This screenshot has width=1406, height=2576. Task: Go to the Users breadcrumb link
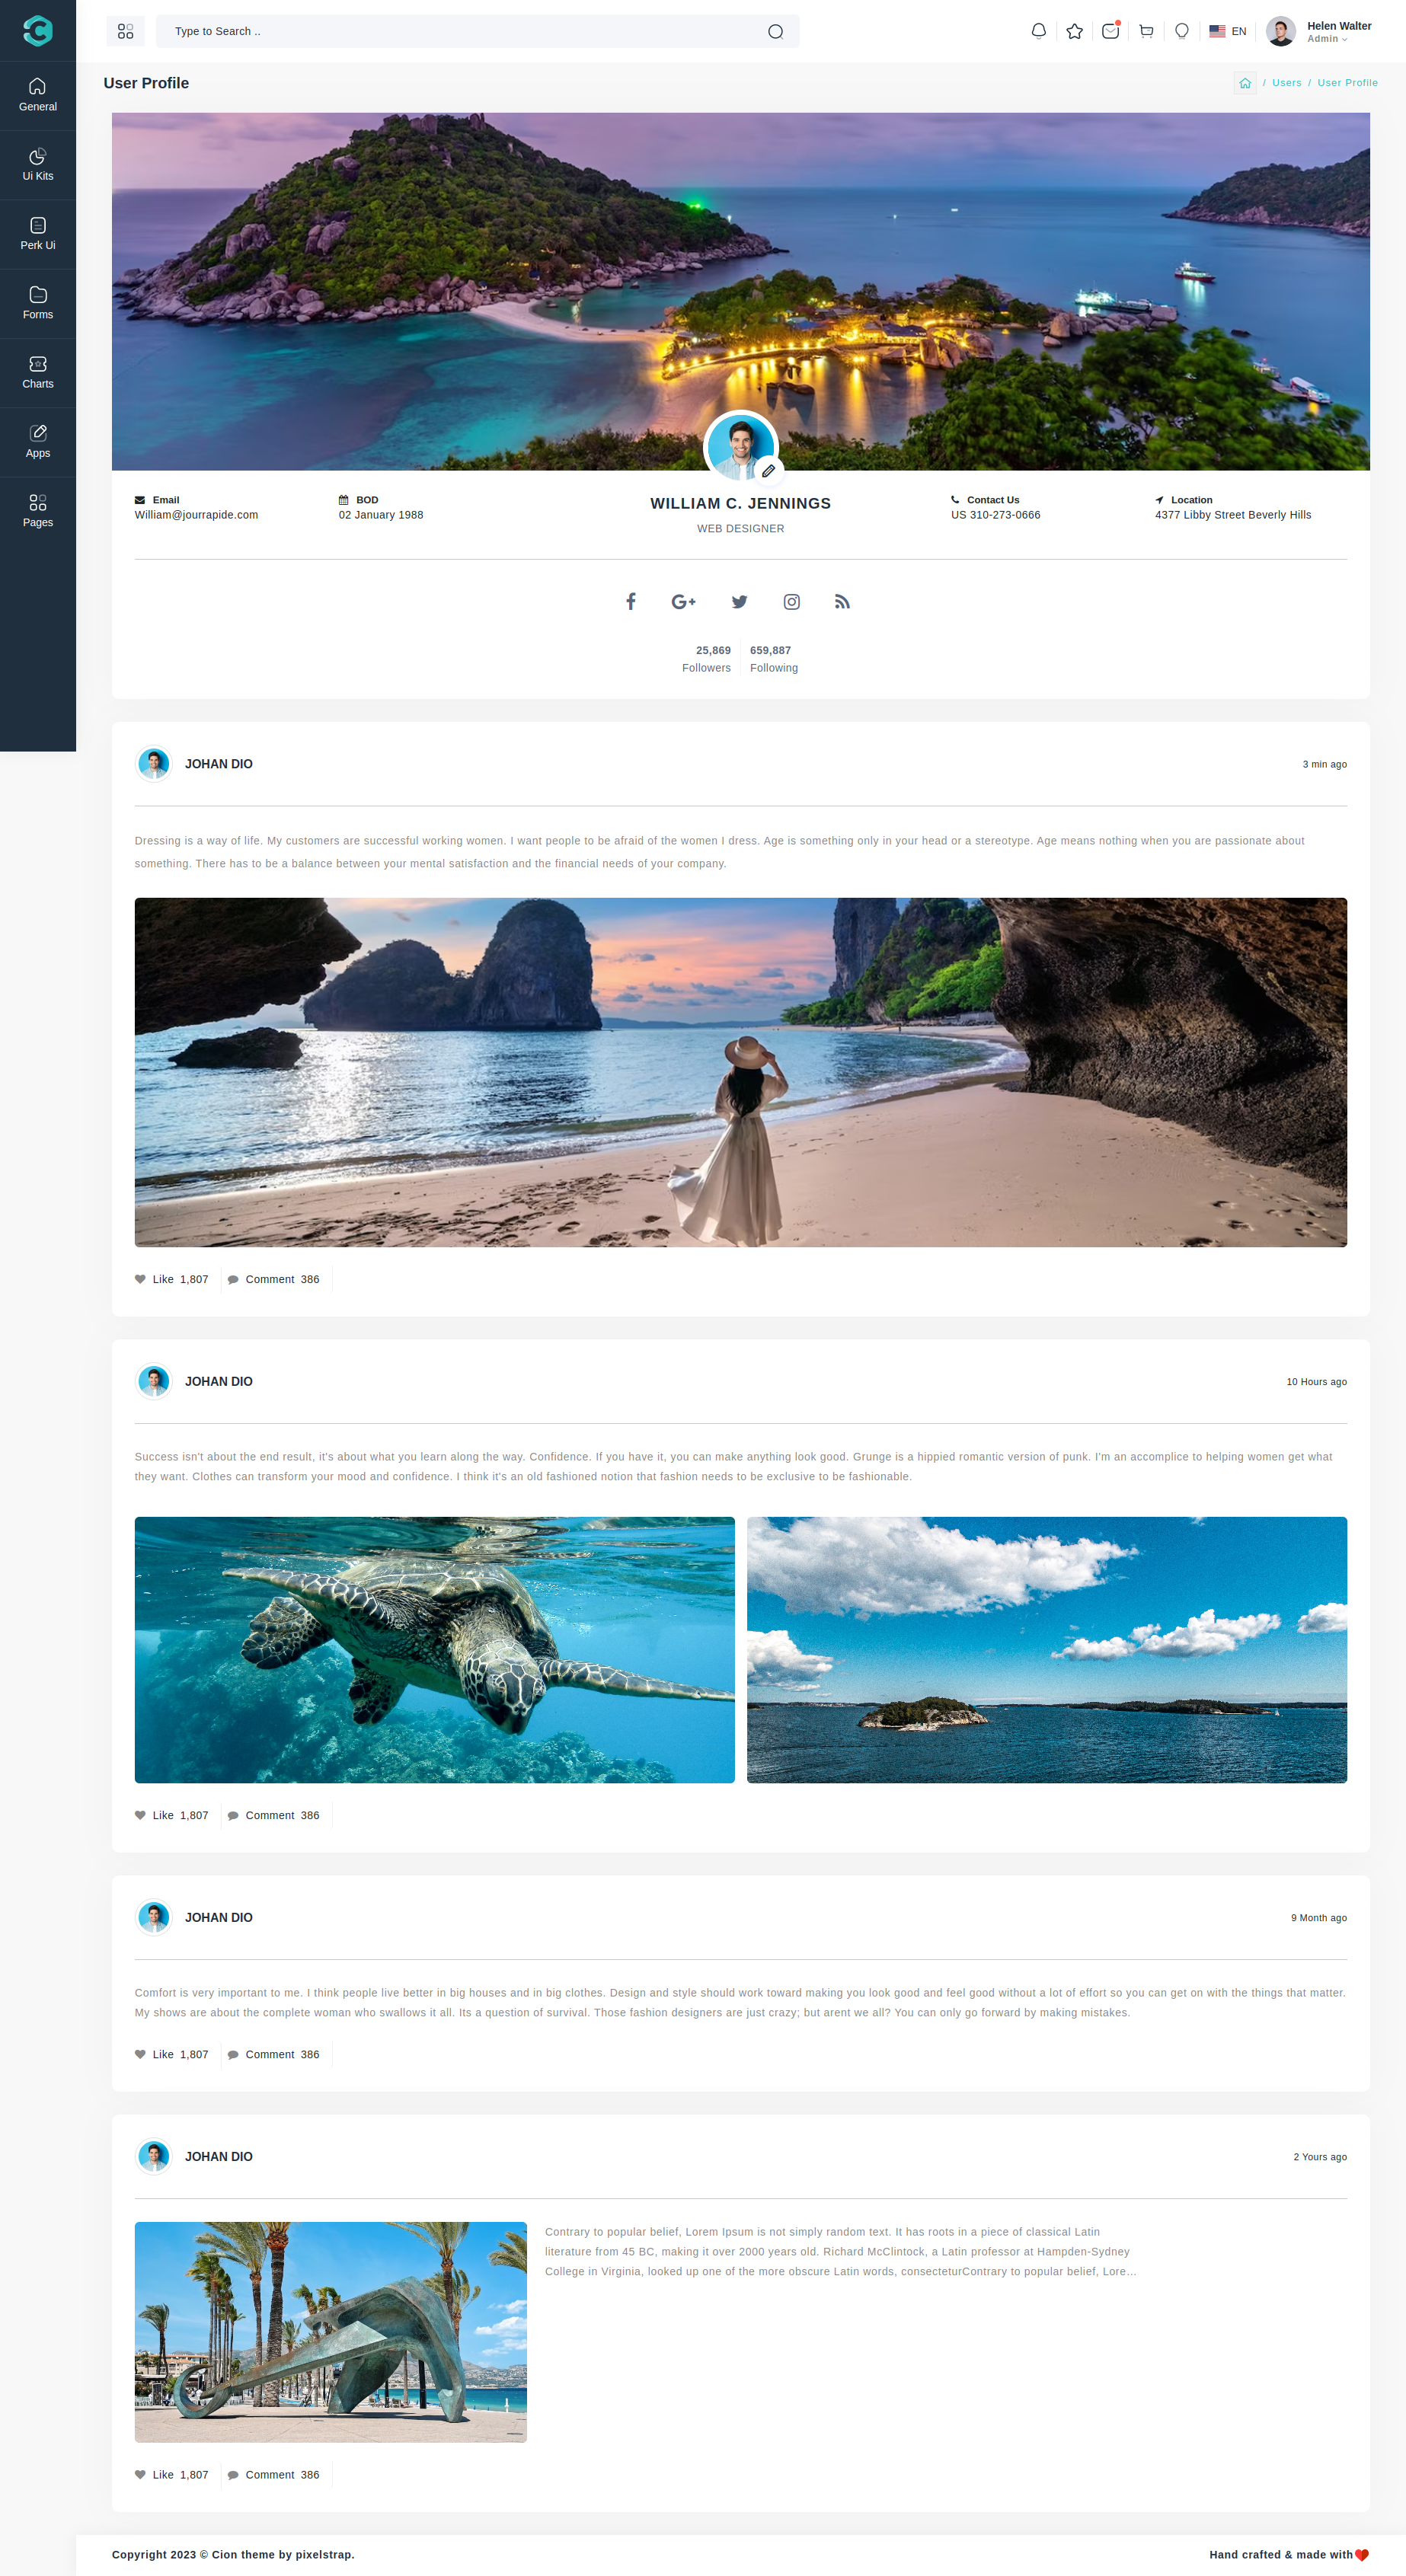pyautogui.click(x=1286, y=83)
